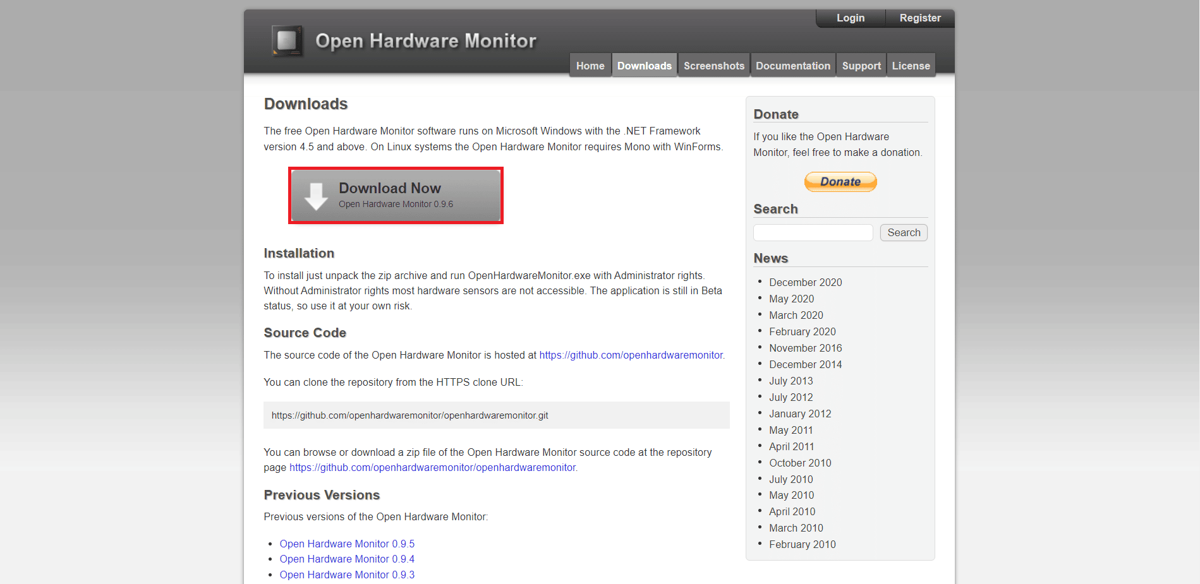
Task: Go to the Screenshots tab
Action: tap(714, 66)
